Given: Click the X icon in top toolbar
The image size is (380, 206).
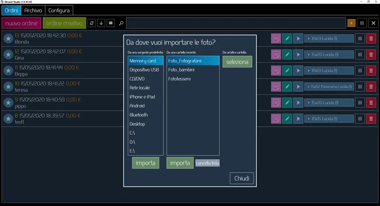Looking at the screenshot, I should [x=373, y=23].
